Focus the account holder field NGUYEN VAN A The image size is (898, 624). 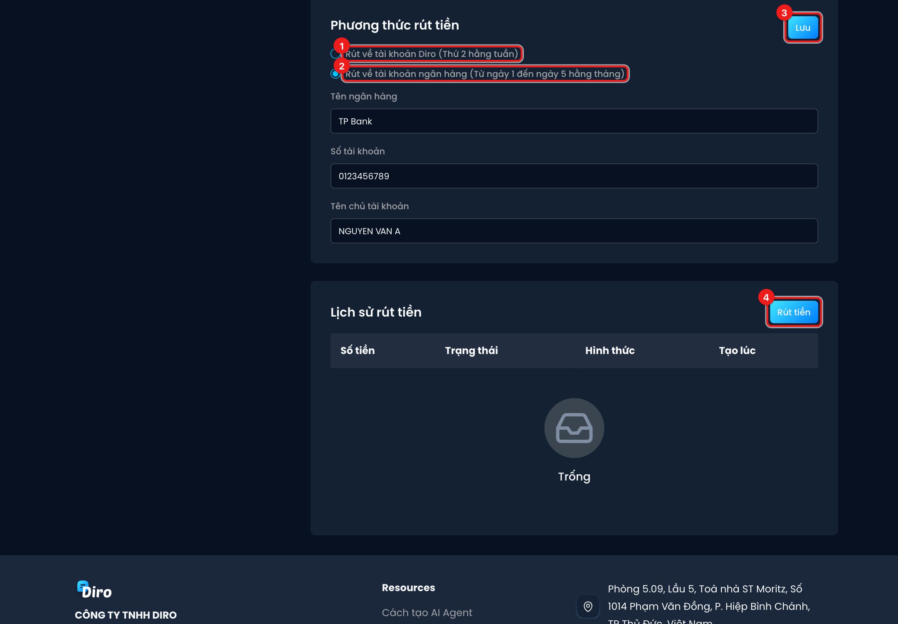tap(574, 231)
